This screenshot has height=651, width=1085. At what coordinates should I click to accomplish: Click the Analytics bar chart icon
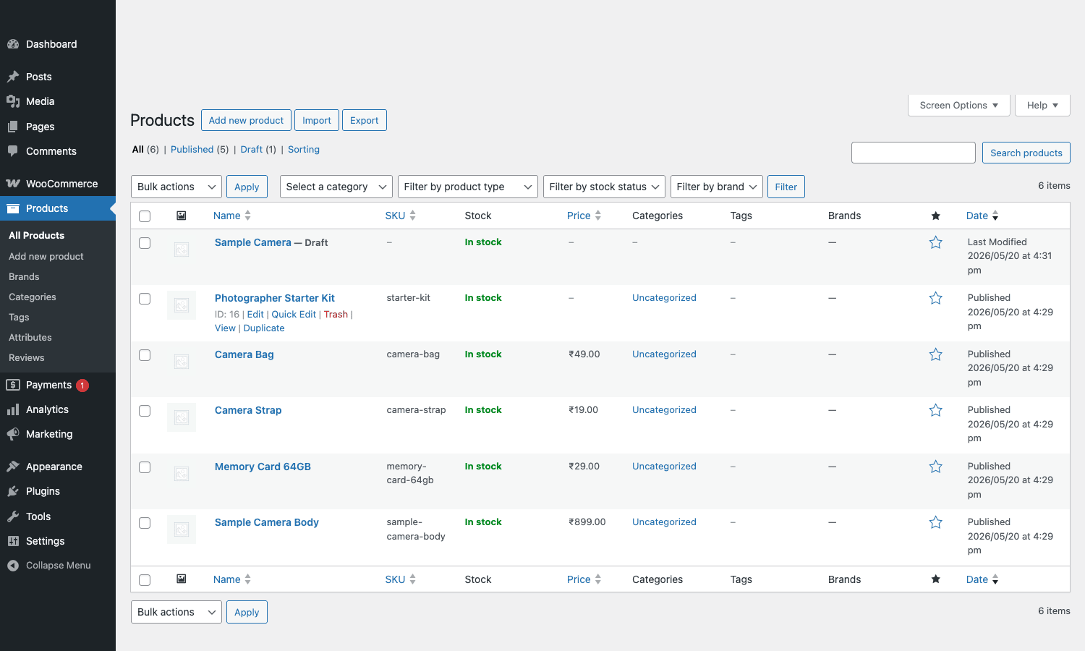pyautogui.click(x=13, y=409)
